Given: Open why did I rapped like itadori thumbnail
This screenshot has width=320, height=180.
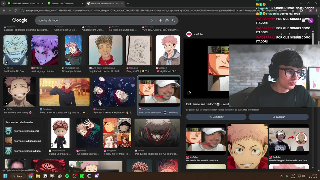Looking at the screenshot, I should click(x=289, y=139).
